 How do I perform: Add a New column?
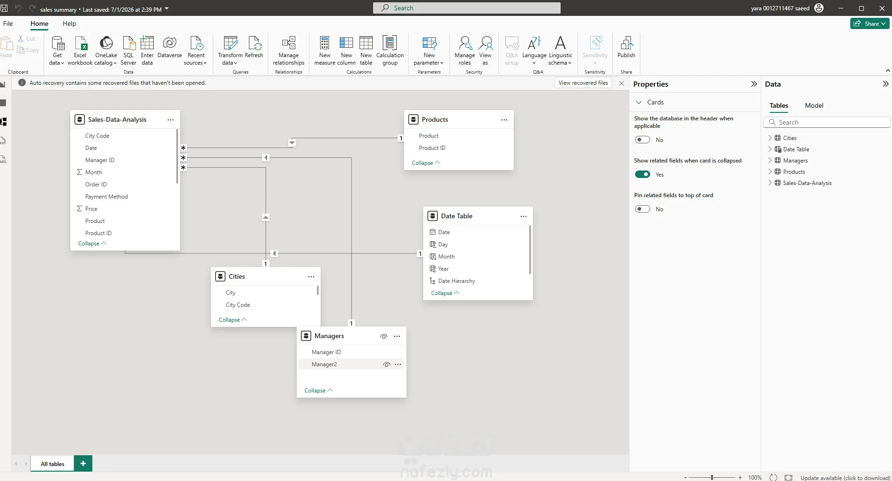tap(346, 51)
